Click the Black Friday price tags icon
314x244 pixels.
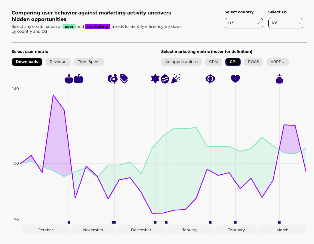124,79
